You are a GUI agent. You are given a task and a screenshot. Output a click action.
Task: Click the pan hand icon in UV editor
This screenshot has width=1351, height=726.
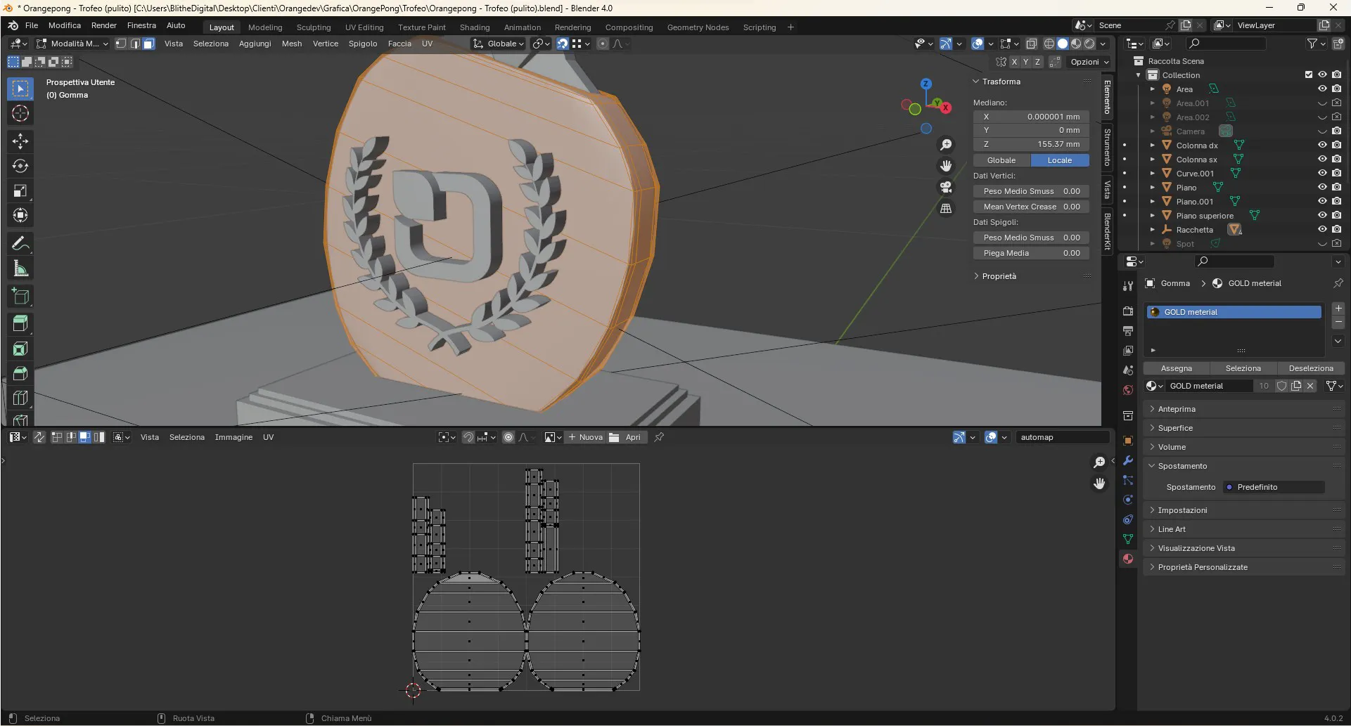pos(1099,484)
